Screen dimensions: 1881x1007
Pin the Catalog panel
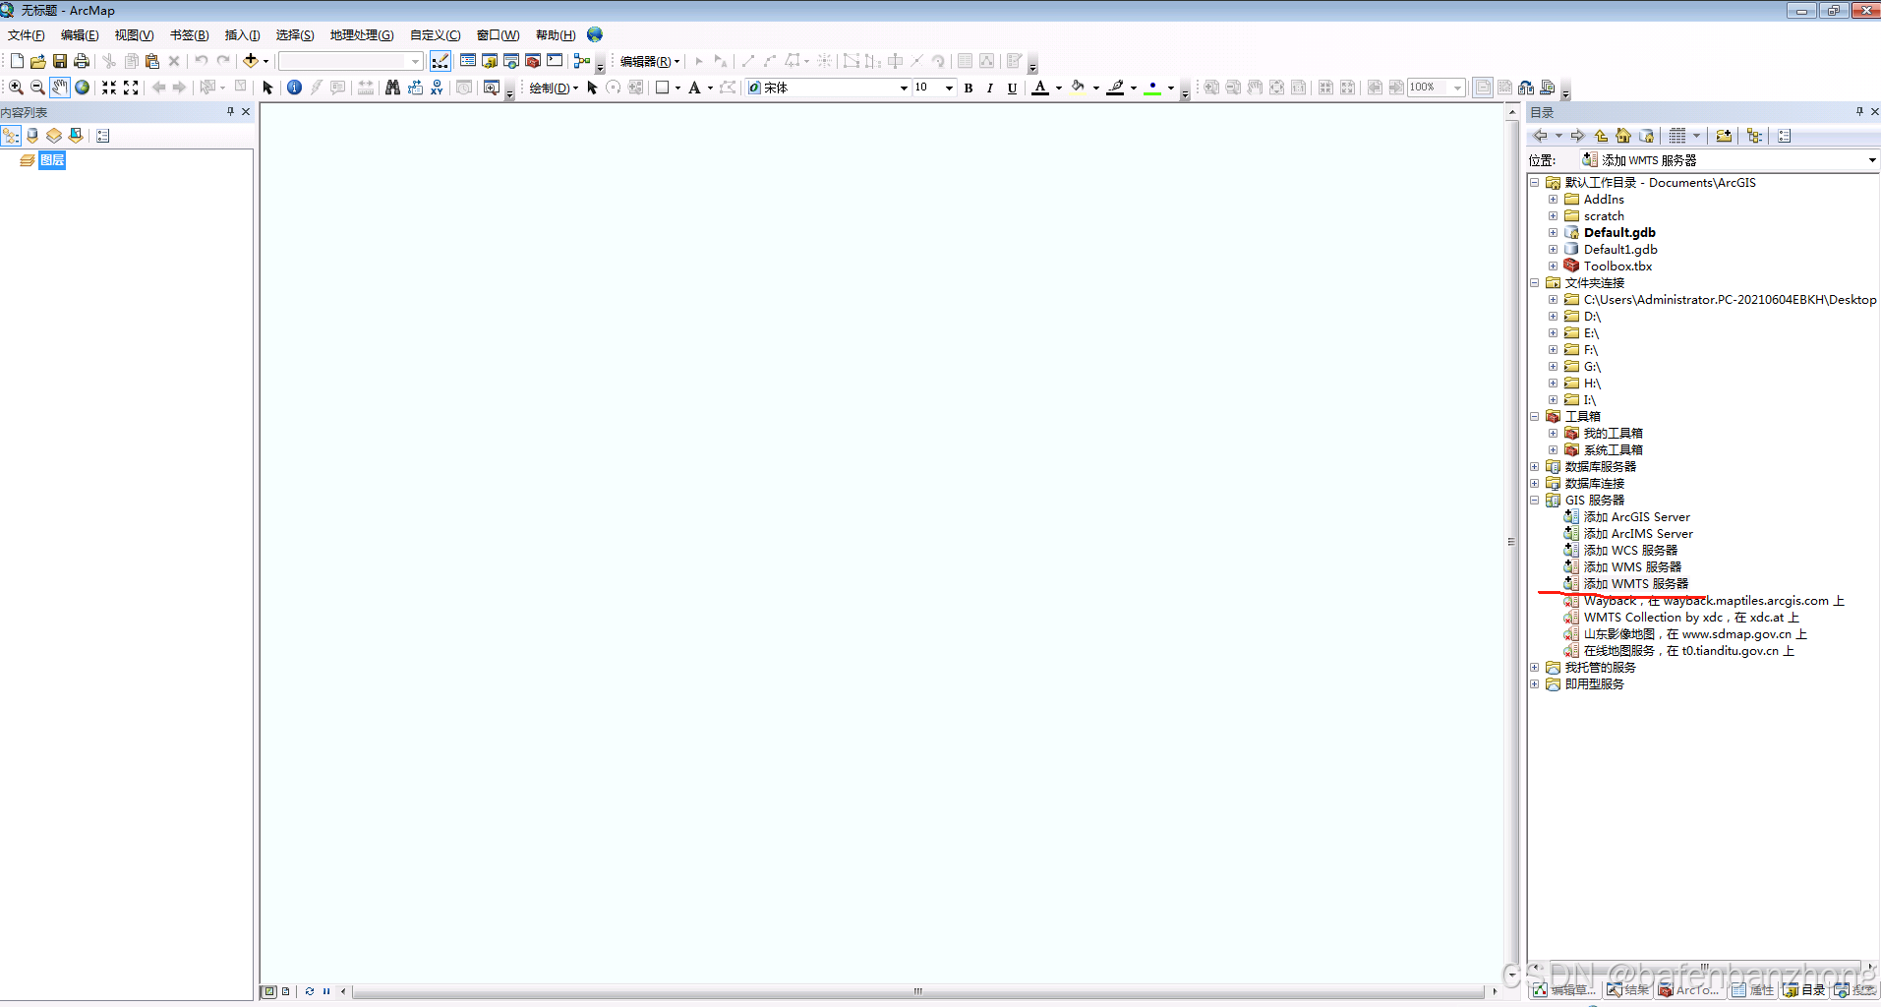(x=1859, y=112)
